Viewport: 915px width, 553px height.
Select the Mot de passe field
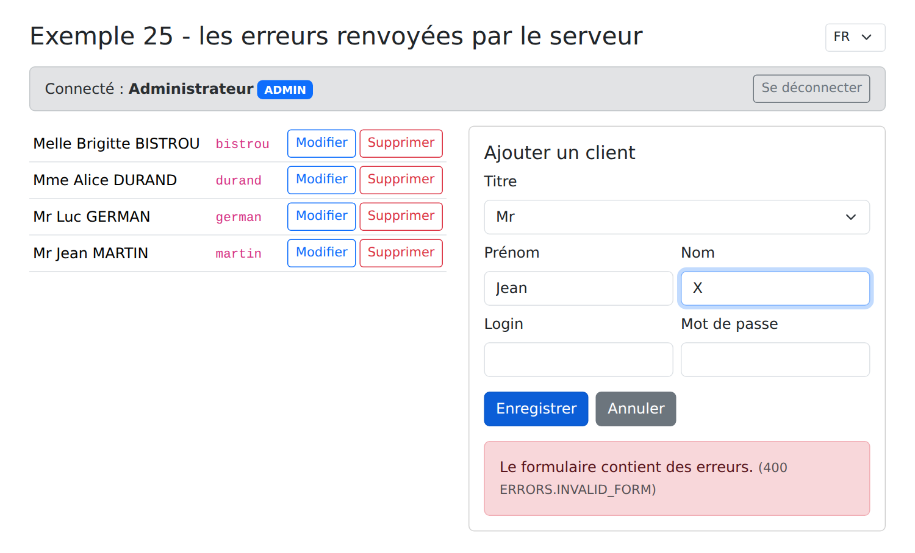point(775,359)
